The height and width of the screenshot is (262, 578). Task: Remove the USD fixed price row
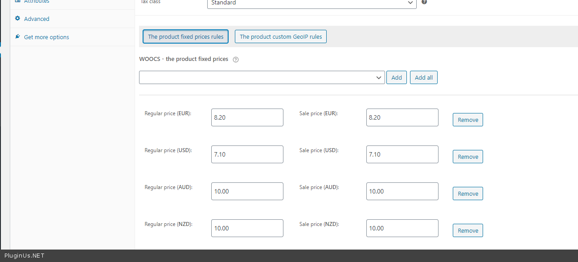467,157
